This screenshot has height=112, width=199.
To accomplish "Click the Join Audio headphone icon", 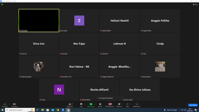I will (x=5, y=104).
